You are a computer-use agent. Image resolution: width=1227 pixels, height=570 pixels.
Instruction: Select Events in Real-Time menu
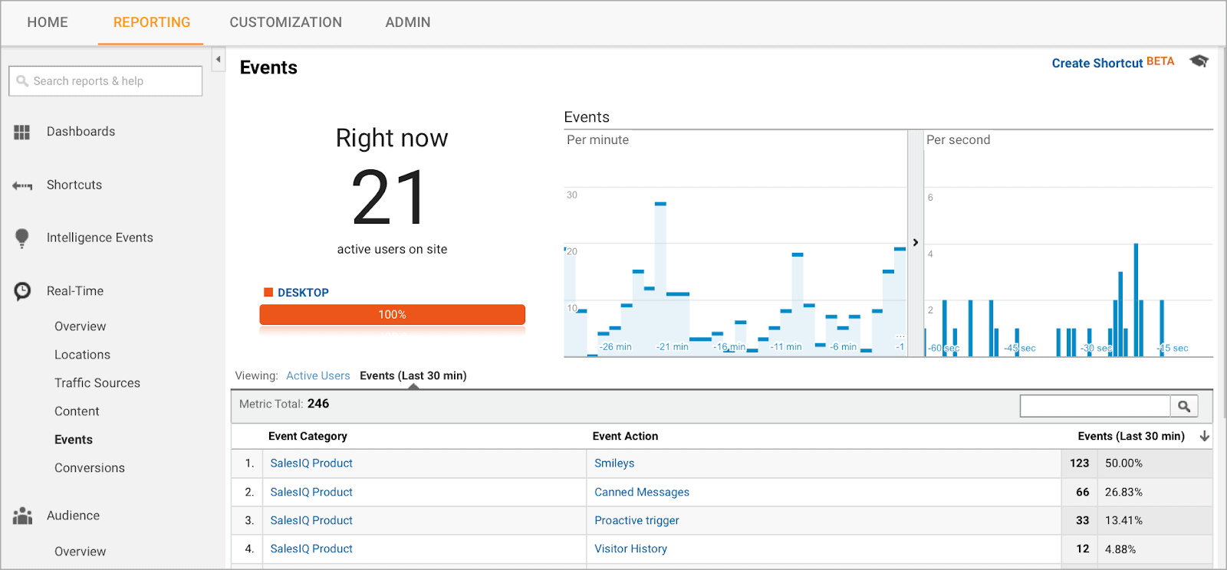click(x=74, y=440)
